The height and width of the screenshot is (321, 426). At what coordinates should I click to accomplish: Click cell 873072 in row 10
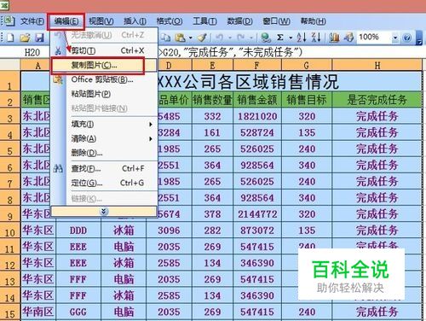click(x=257, y=231)
